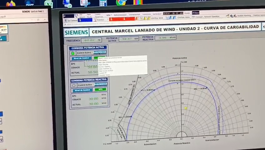The width and height of the screenshot is (265, 150).
Task: Click CENTRAL BABA in the alarm bar
Action: coord(183,17)
